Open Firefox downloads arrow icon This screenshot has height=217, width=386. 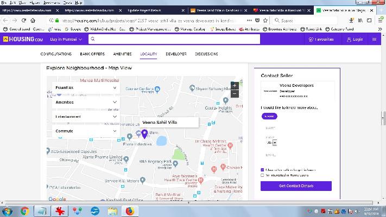[x=352, y=21]
